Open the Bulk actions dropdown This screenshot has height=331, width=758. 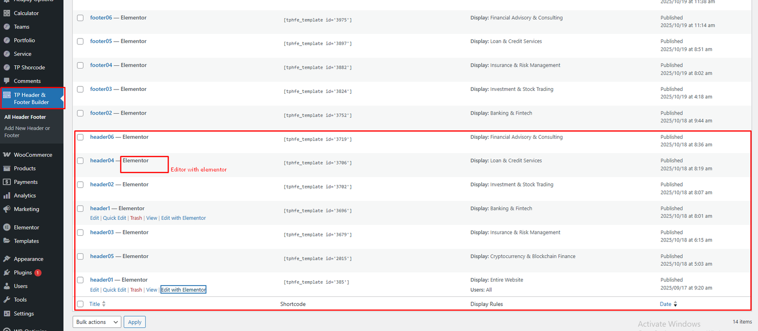click(x=97, y=322)
